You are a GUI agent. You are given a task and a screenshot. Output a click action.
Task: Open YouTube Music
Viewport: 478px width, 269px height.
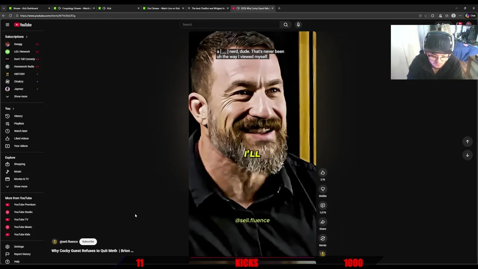click(23, 227)
